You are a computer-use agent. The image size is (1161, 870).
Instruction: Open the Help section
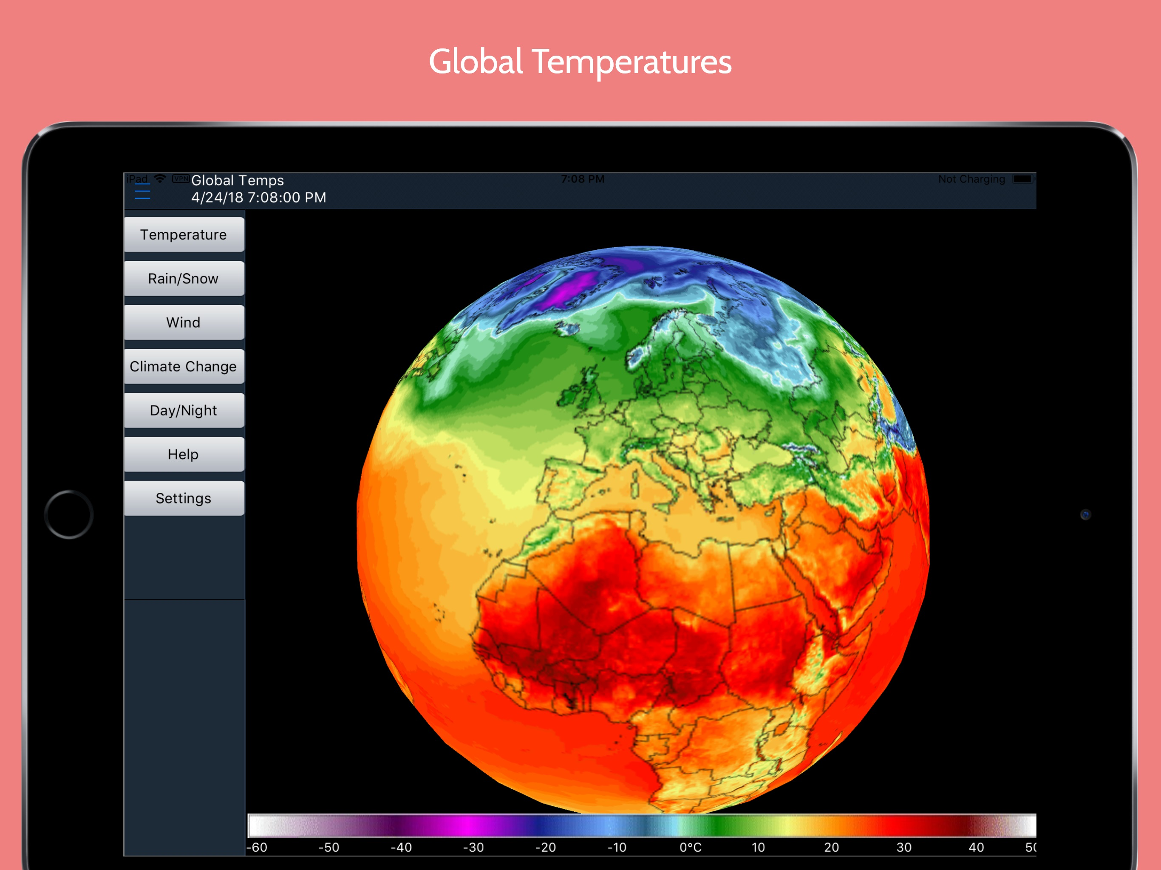coord(184,455)
